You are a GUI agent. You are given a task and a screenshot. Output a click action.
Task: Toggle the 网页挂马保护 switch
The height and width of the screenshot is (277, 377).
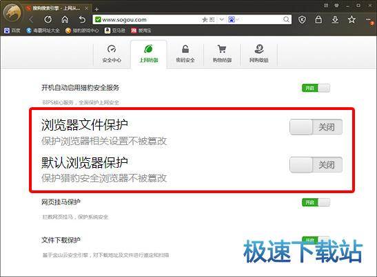(x=316, y=202)
